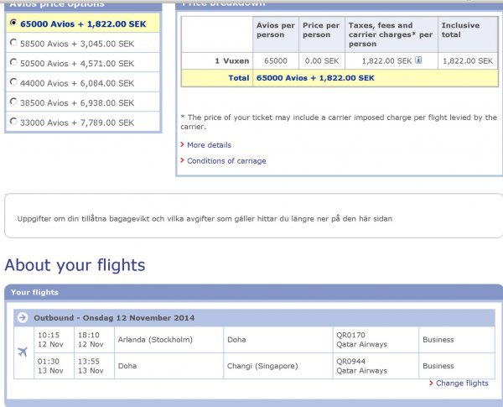The width and height of the screenshot is (503, 407).
Task: Click flight number QR0170
Action: 350,335
